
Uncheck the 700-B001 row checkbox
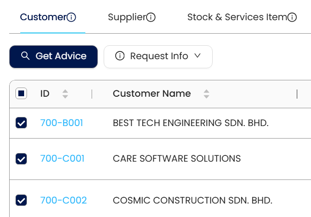click(x=21, y=123)
